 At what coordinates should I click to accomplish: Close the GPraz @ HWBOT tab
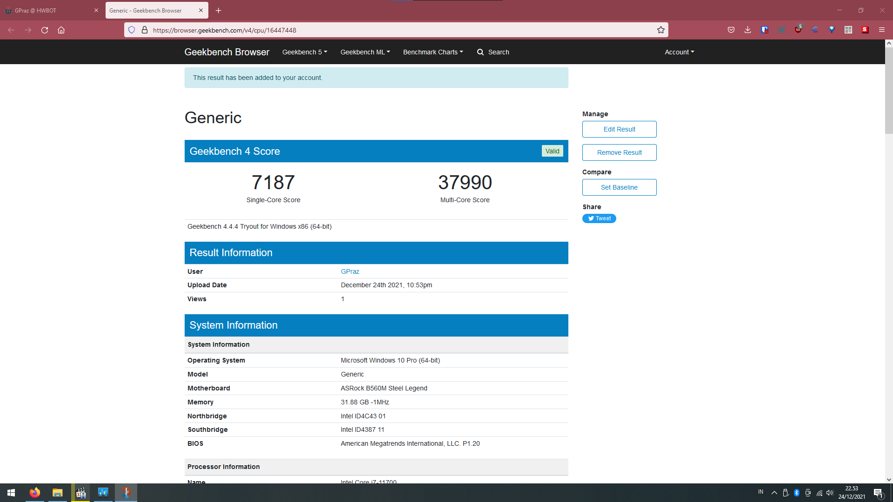(x=96, y=10)
